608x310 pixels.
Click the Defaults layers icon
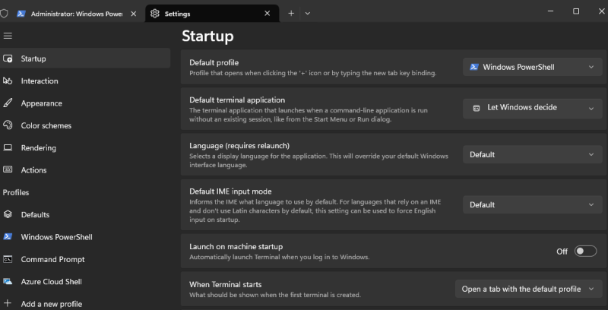[8, 214]
